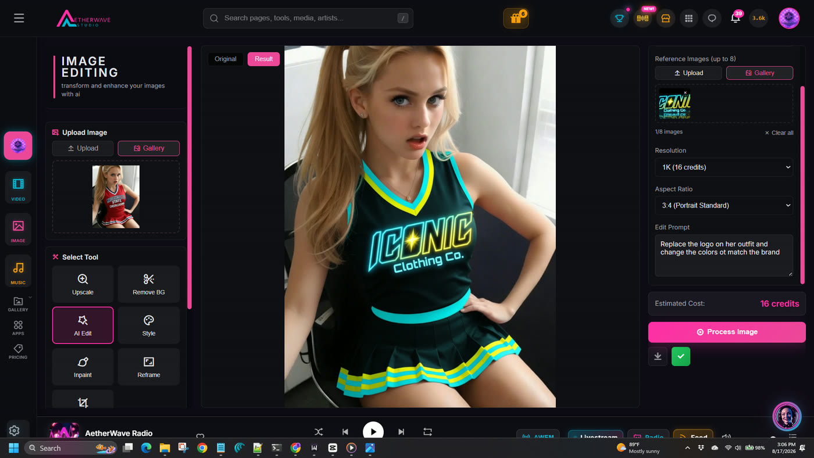Screen dimensions: 814x458
Task: Choose Gallery under Reference Images
Action: pos(759,73)
